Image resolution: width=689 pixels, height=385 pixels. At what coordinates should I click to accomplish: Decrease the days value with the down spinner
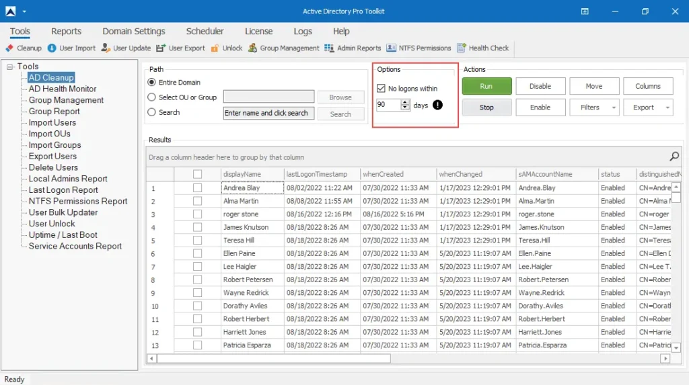pyautogui.click(x=404, y=108)
